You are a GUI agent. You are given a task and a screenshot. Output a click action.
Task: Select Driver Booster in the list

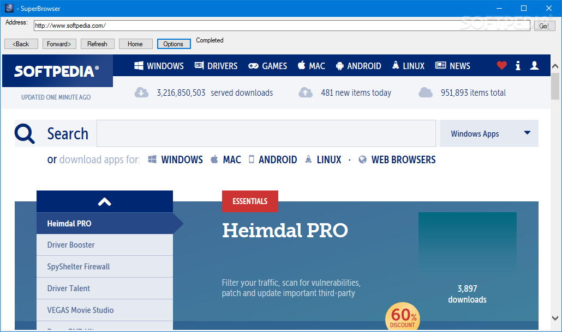[x=105, y=245]
